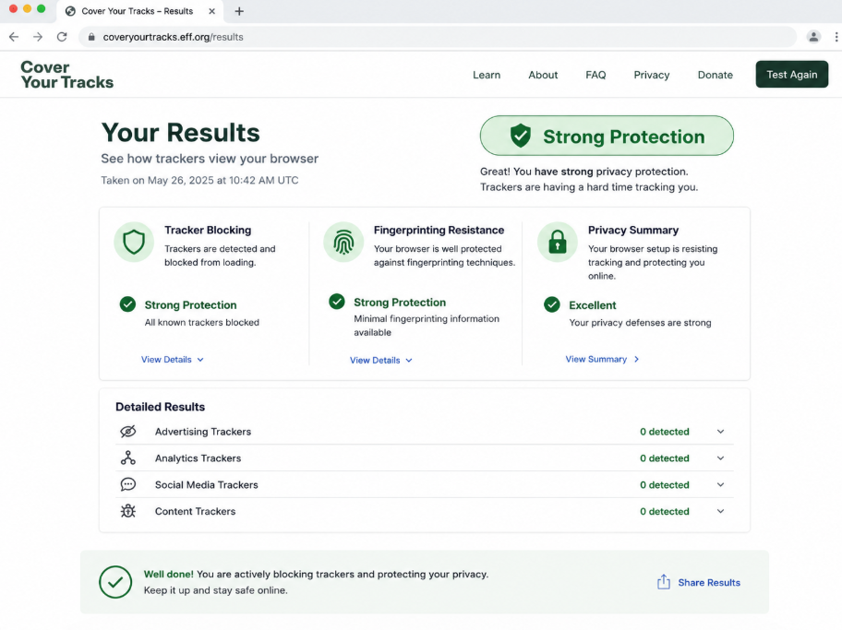
Task: Click the browser forward arrow
Action: pyautogui.click(x=38, y=37)
